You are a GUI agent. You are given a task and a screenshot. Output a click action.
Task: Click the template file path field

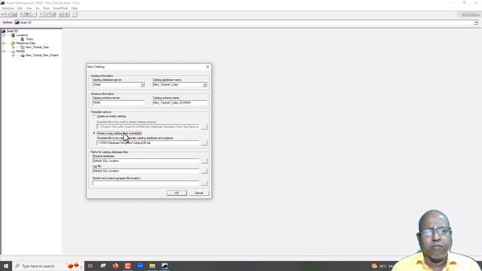pyautogui.click(x=148, y=143)
